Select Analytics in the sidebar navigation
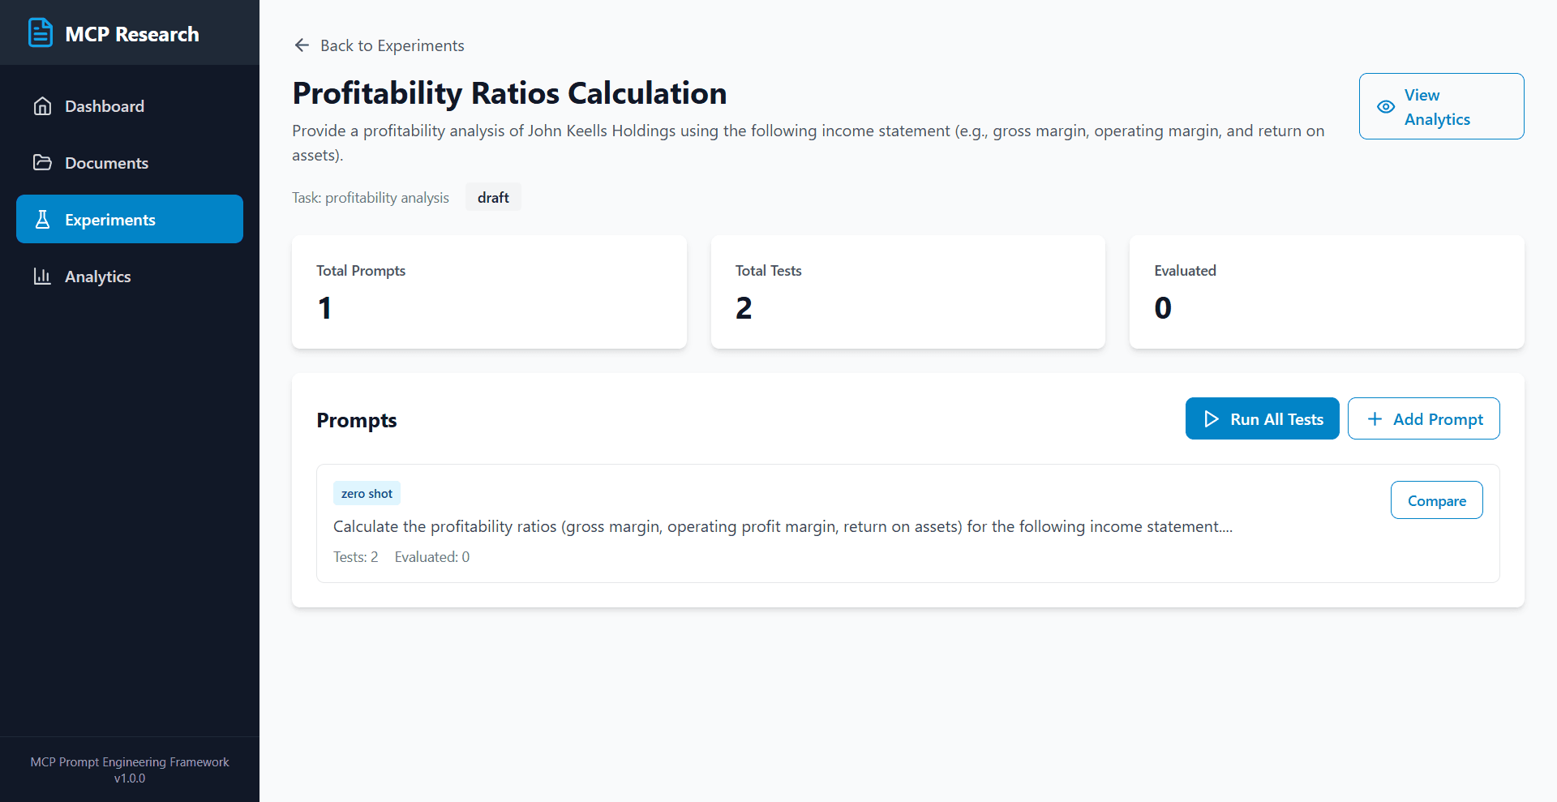The height and width of the screenshot is (802, 1557). (x=97, y=277)
